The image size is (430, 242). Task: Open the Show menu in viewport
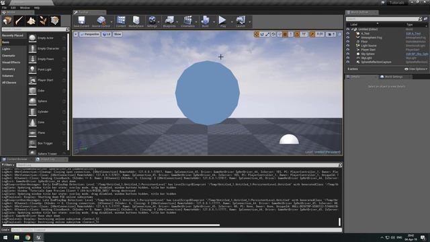coord(118,34)
